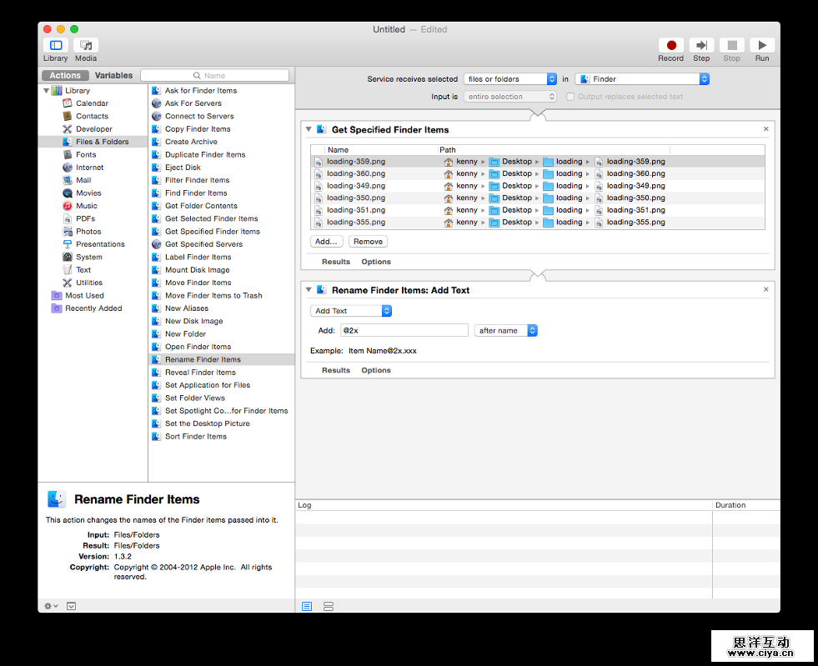Click the Record button in toolbar
The height and width of the screenshot is (666, 818).
670,46
